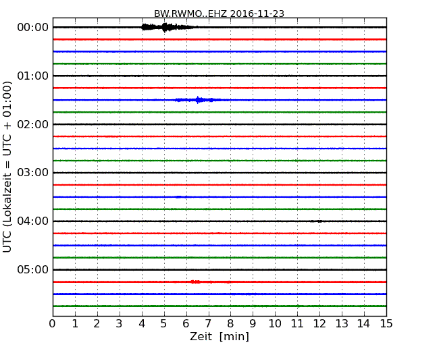Click the x-axis tick label 8
439x351 pixels.
click(x=230, y=324)
